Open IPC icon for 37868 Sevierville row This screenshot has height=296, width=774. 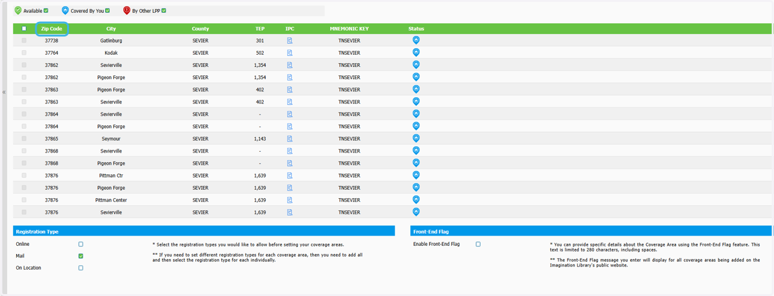pos(290,151)
